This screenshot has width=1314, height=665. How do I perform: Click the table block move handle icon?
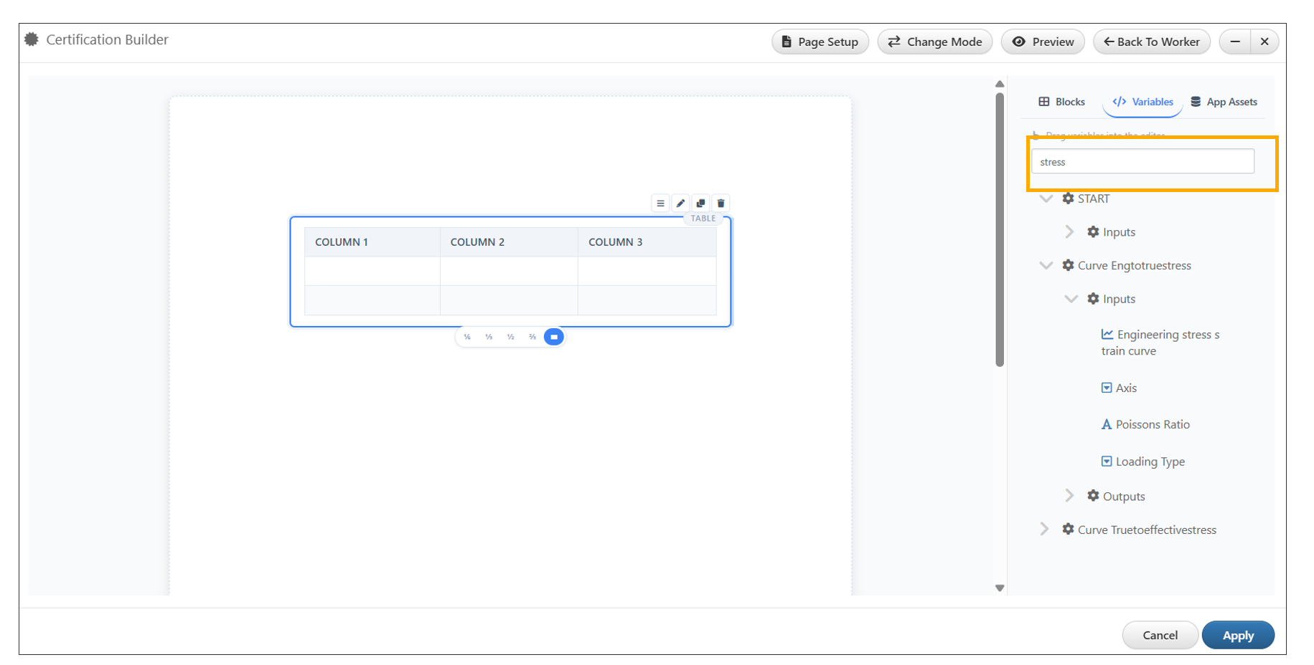point(660,204)
